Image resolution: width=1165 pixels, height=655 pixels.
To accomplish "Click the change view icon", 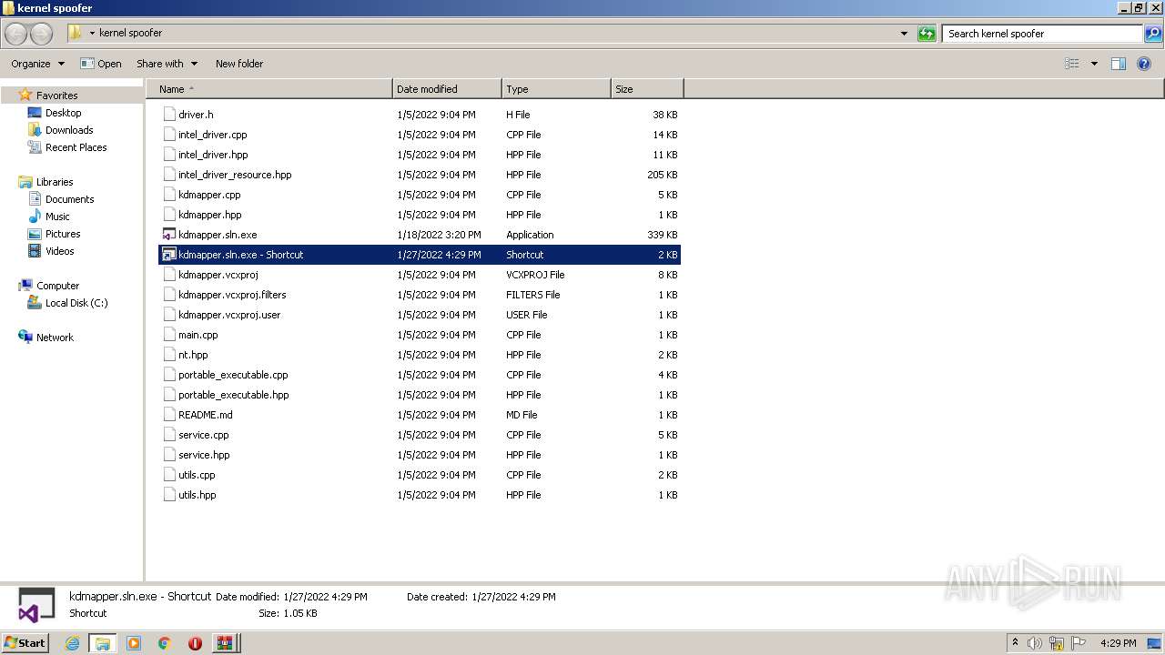I will click(x=1072, y=64).
